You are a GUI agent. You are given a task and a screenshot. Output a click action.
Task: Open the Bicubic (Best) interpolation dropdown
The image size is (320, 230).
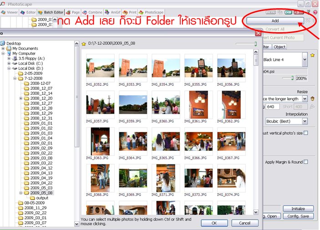click(x=305, y=121)
